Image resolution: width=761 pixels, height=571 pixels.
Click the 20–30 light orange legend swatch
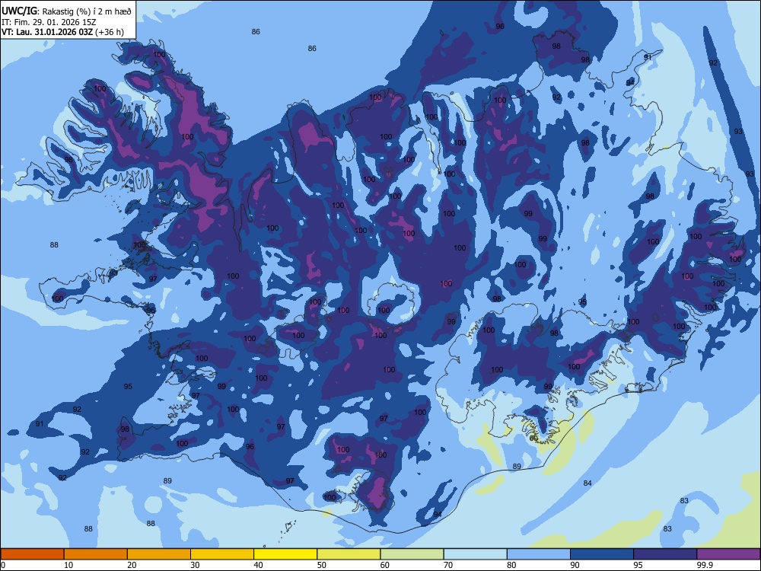point(159,554)
